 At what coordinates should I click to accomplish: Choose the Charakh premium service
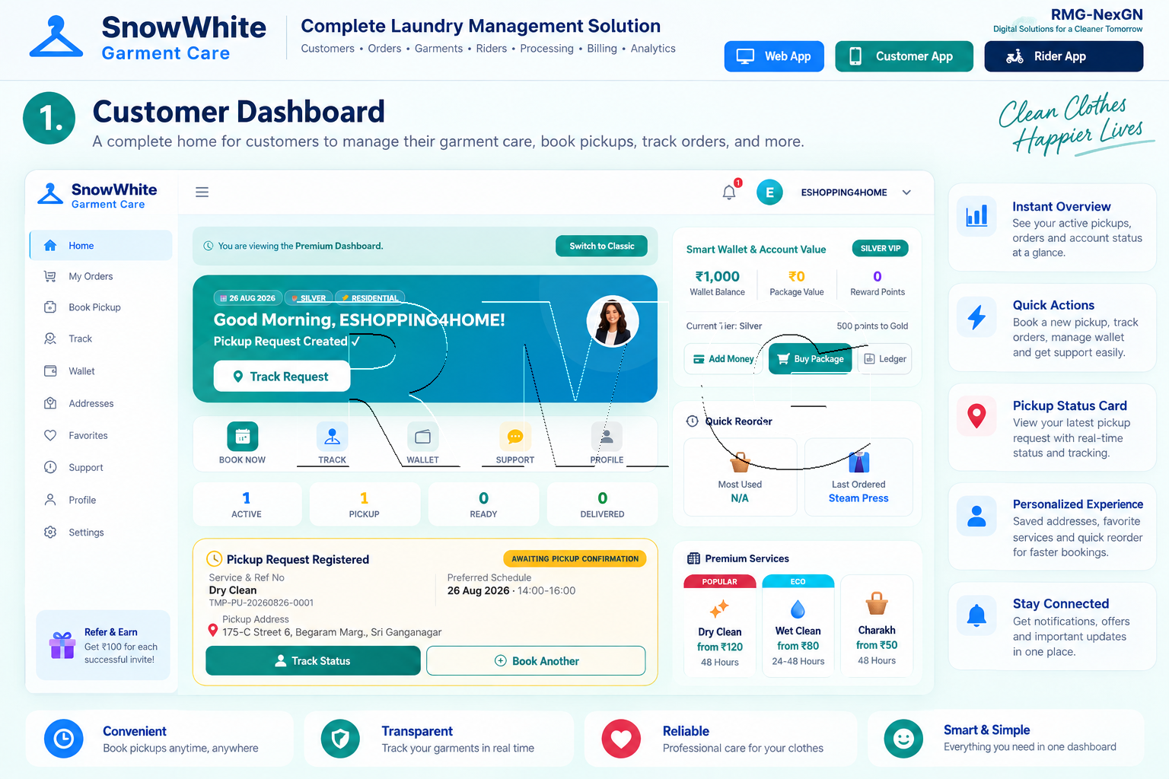(877, 625)
